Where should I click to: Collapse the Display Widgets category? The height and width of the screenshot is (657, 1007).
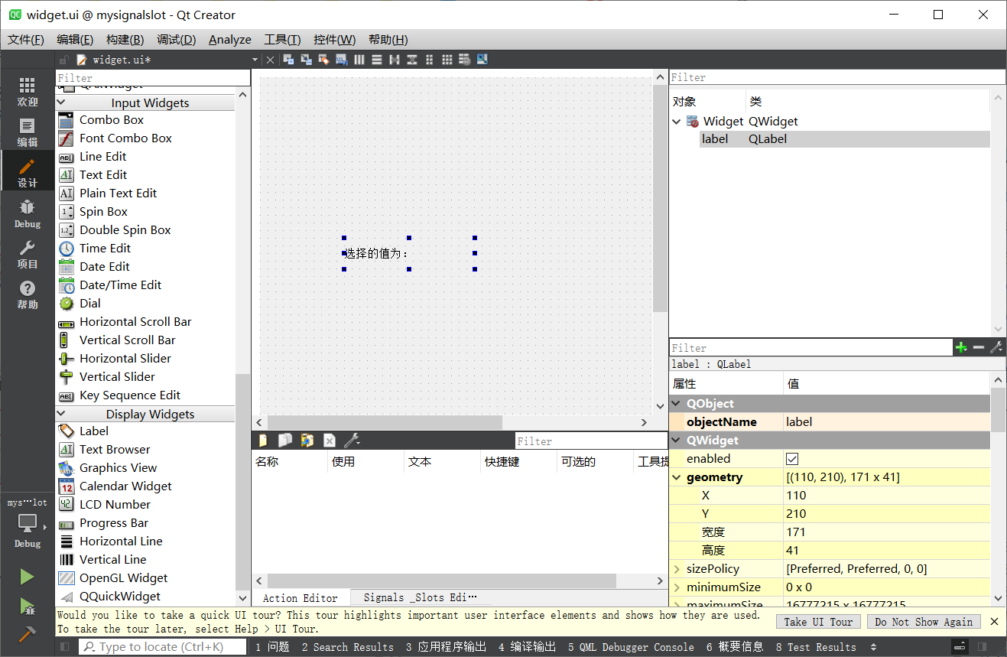(x=62, y=414)
